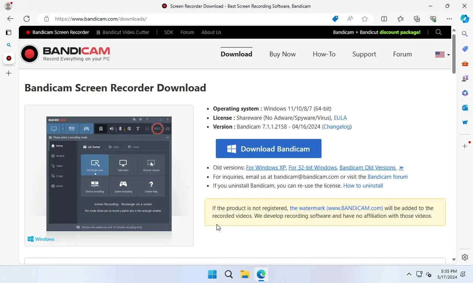Open the For Windows XP link
Image resolution: width=473 pixels, height=283 pixels.
(266, 168)
